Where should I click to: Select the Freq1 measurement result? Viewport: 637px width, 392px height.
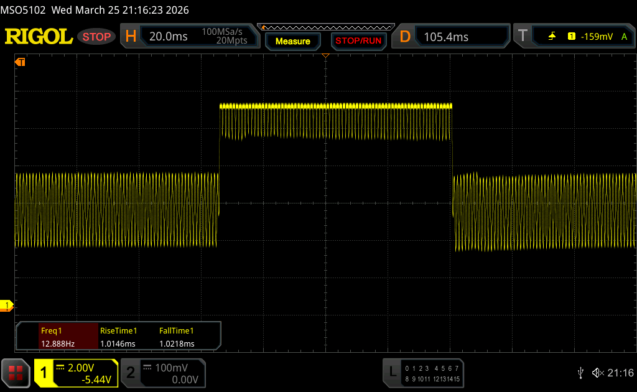point(57,337)
